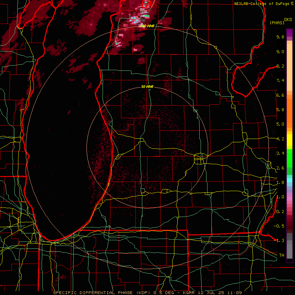Select the gray band of the color scale
The width and height of the screenshot is (295, 295).
pyautogui.click(x=289, y=246)
